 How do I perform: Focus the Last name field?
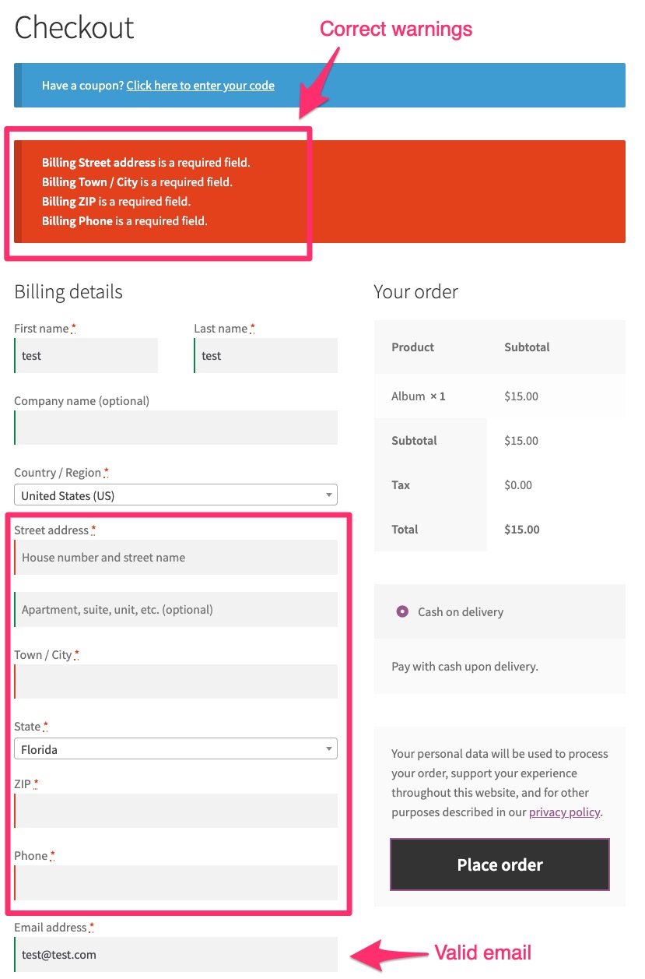pos(265,356)
